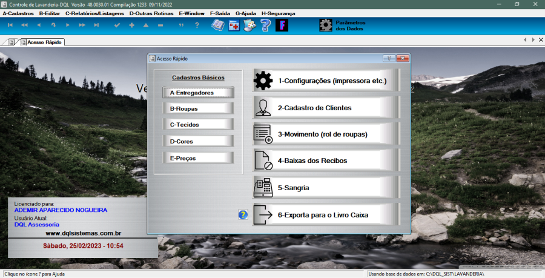Click the yellow help icon in dialog
Viewport: 545px width, 278px height.
coord(243,214)
